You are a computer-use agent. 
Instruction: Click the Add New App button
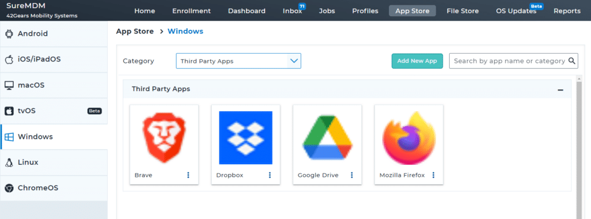[x=417, y=61]
